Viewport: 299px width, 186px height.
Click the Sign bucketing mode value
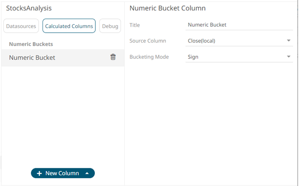(x=193, y=57)
